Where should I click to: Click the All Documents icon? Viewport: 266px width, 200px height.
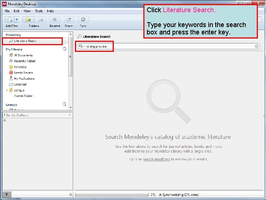pyautogui.click(x=11, y=55)
